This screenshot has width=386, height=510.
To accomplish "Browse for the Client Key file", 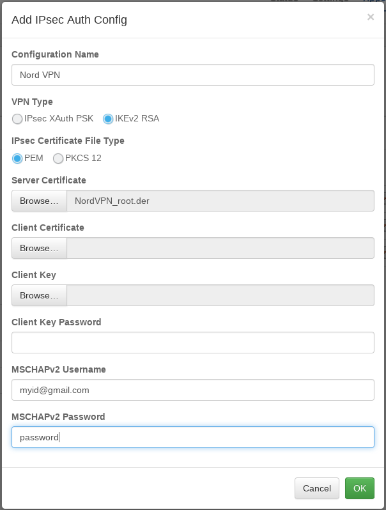I will [x=39, y=296].
